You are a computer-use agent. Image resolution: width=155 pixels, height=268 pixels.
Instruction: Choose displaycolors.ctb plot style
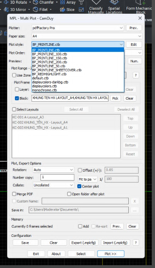coord(78,86)
